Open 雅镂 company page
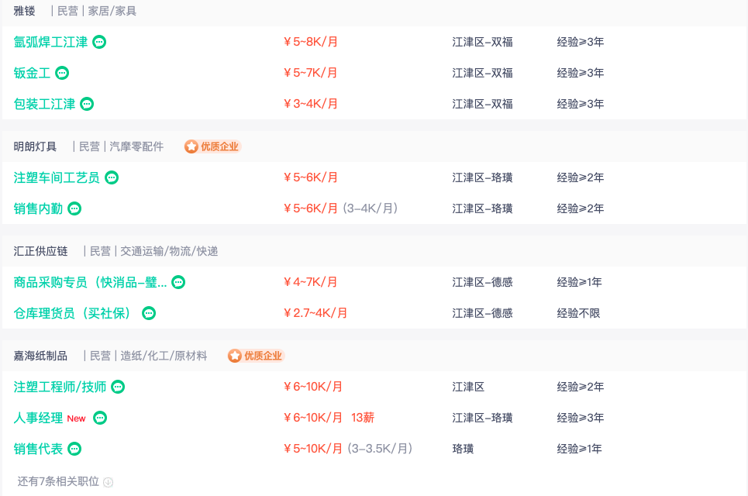This screenshot has width=748, height=496. (x=24, y=11)
